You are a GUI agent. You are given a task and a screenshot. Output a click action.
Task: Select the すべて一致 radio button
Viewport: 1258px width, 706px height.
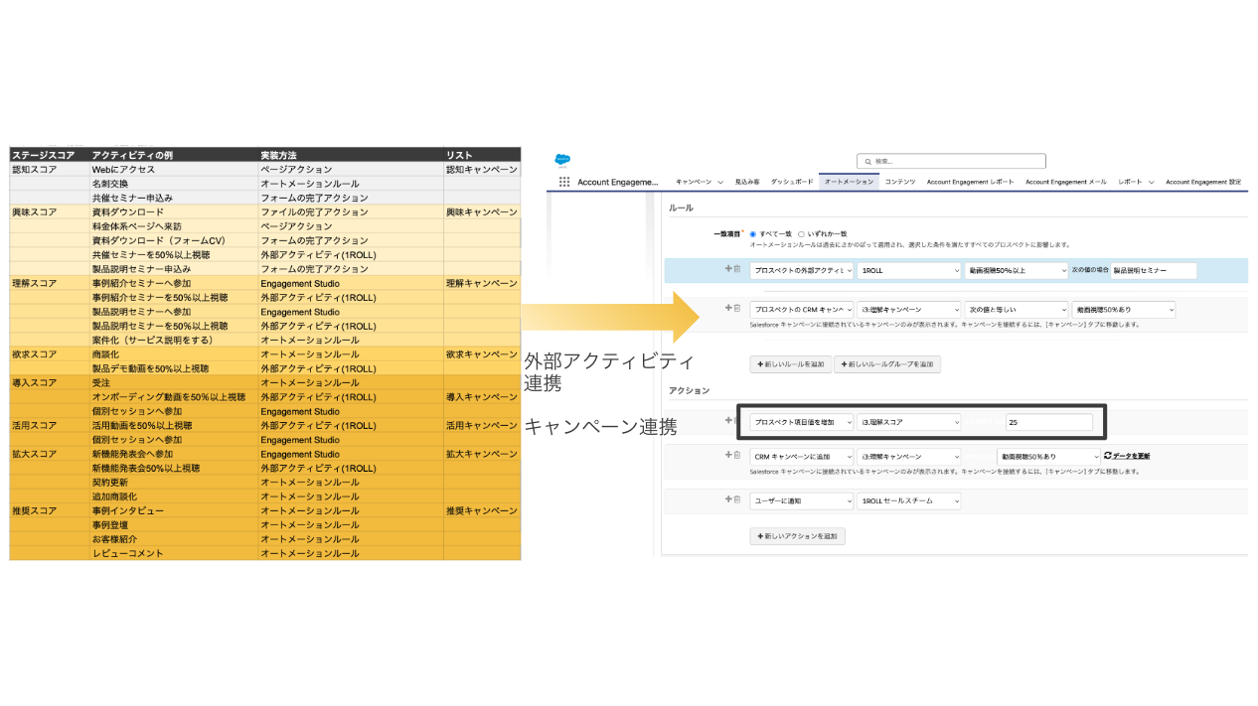(x=753, y=233)
